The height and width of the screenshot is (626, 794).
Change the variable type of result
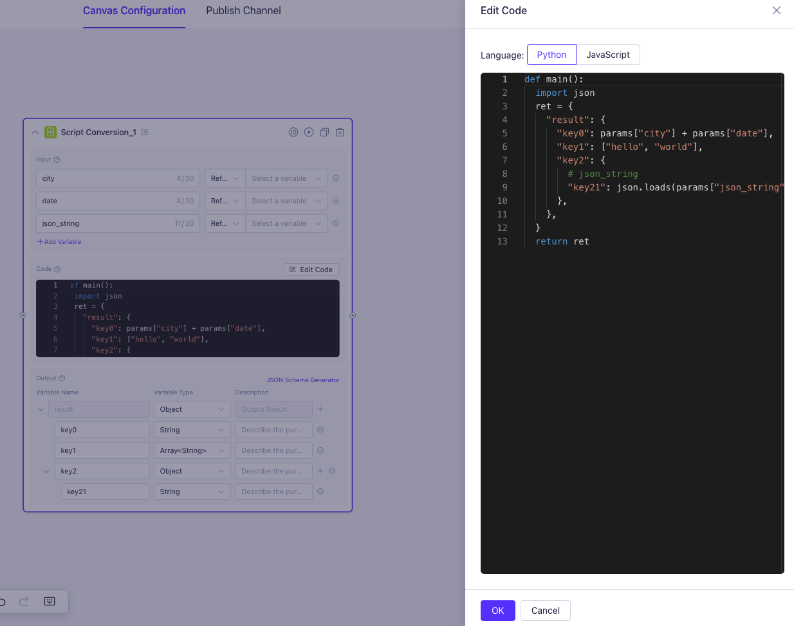click(x=192, y=409)
